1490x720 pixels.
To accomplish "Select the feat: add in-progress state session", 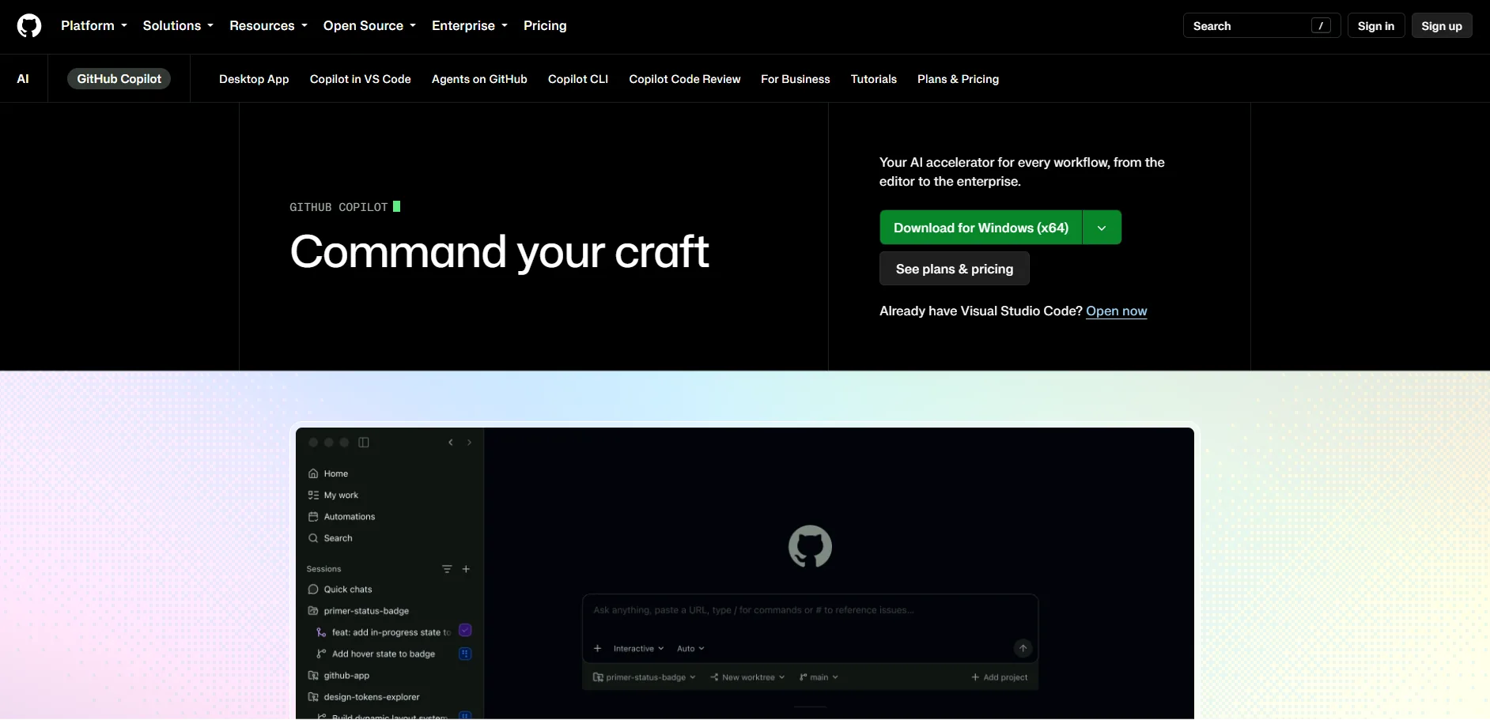I will click(x=393, y=632).
